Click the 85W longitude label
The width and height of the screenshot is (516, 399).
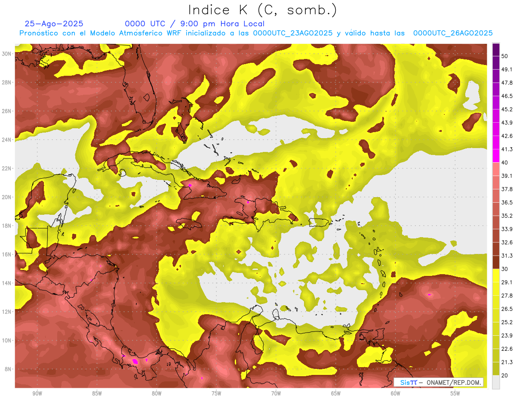pyautogui.click(x=97, y=393)
